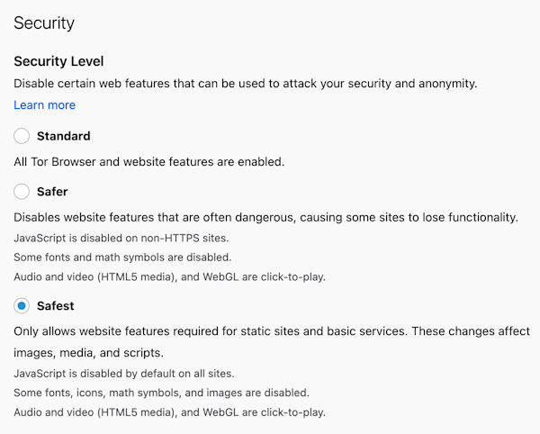Image resolution: width=540 pixels, height=434 pixels.
Task: Click the Security page heading
Action: point(44,23)
